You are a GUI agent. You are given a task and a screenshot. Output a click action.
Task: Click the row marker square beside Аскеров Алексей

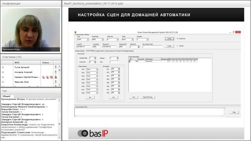click(x=3, y=72)
